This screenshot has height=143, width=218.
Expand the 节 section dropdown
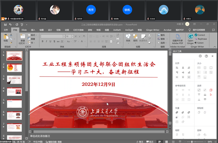[31, 43]
